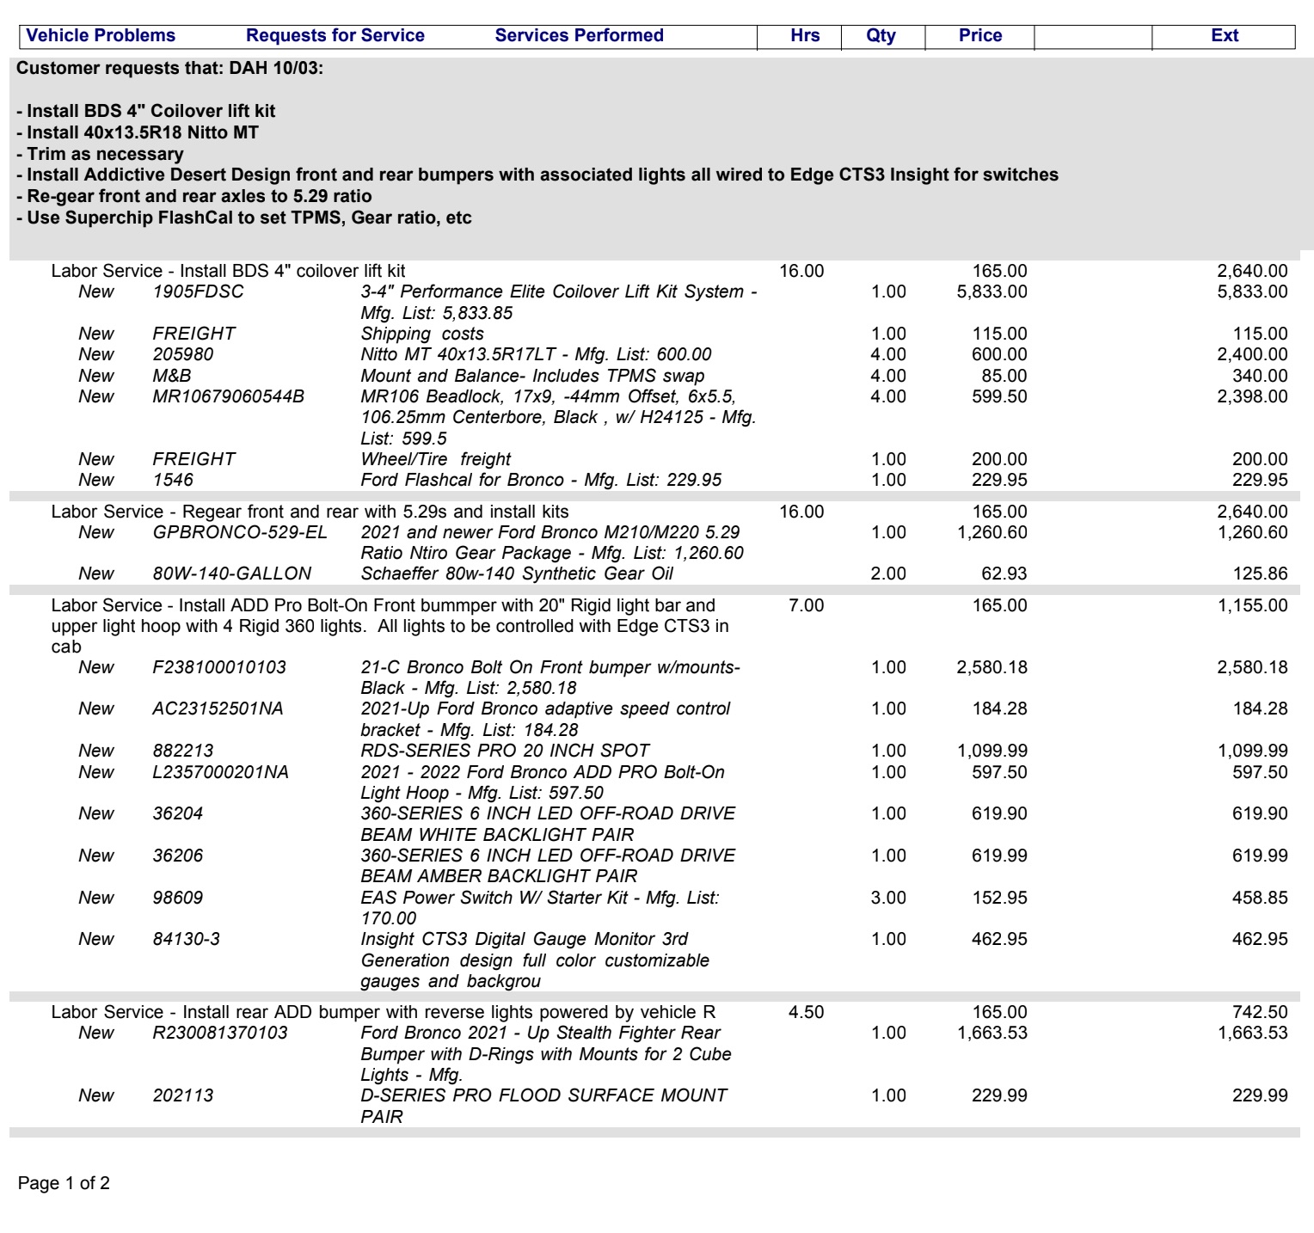Click the "Nitto MT 40x13.5R17LT" description

(x=537, y=355)
